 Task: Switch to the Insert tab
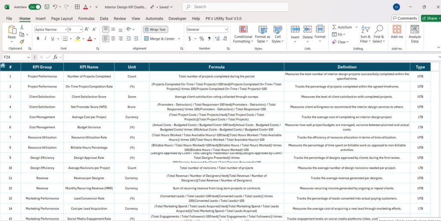point(40,18)
